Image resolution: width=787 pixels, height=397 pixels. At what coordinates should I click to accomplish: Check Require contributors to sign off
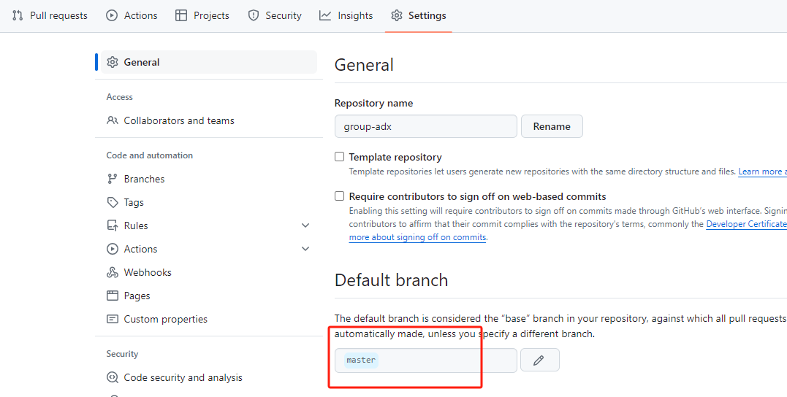[339, 196]
